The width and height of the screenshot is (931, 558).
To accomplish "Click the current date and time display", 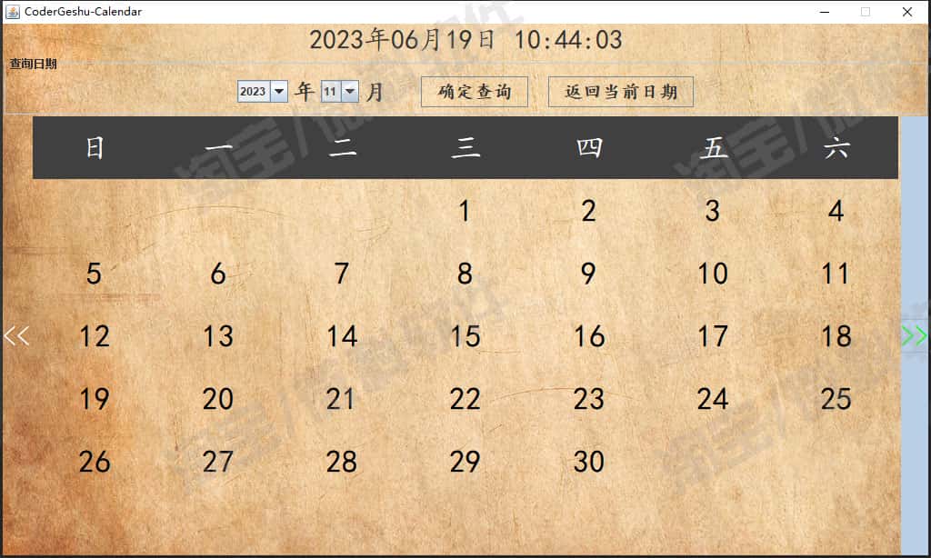I will [465, 40].
